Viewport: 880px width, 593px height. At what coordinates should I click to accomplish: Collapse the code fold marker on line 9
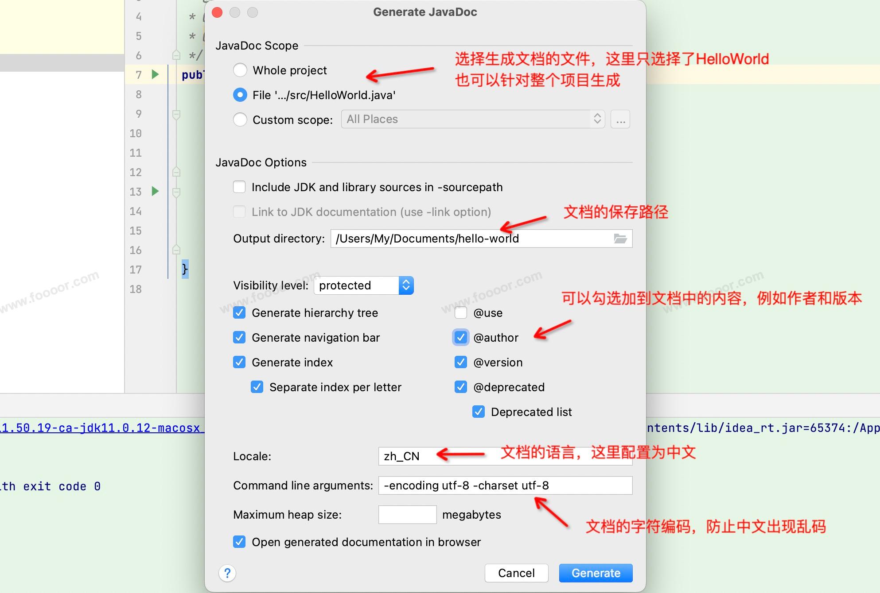176,115
